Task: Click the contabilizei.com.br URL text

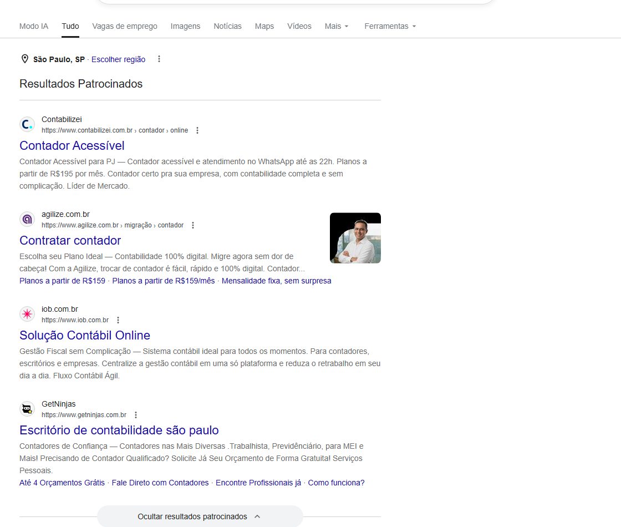Action: coord(115,130)
